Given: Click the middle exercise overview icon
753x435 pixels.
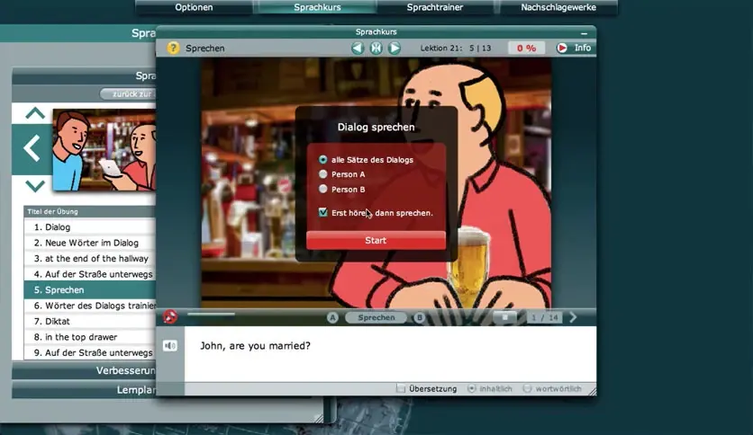Looking at the screenshot, I should 376,49.
